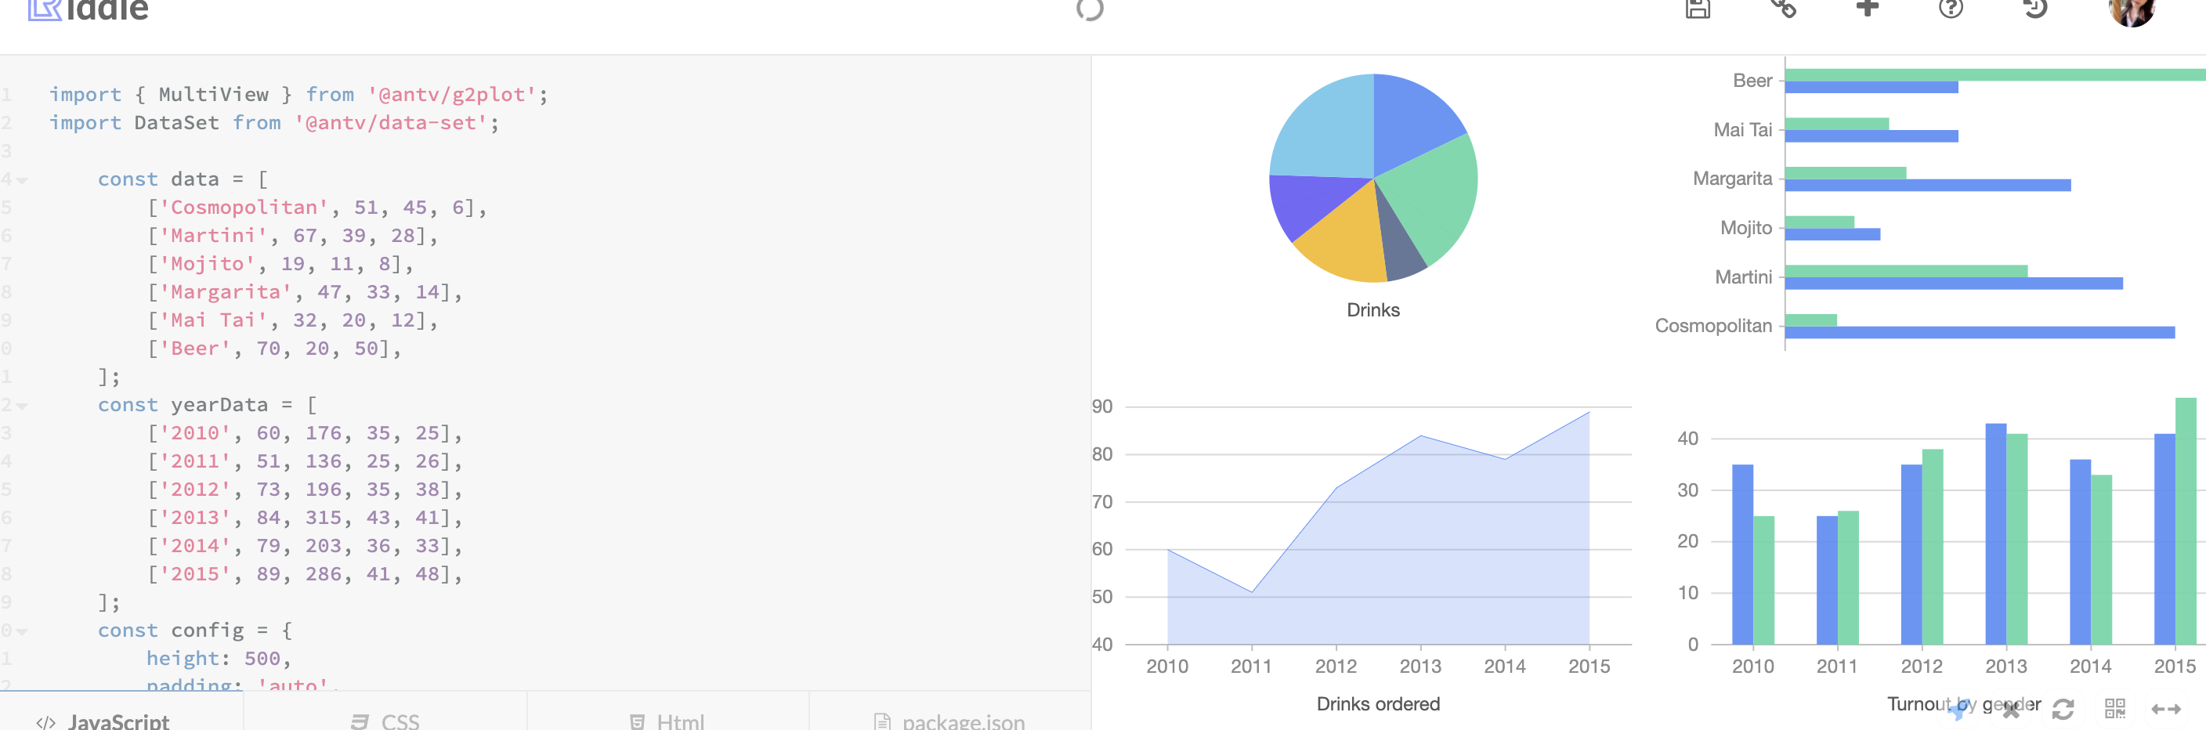The width and height of the screenshot is (2206, 730).
Task: Click the 'height: 500' config line
Action: [219, 659]
